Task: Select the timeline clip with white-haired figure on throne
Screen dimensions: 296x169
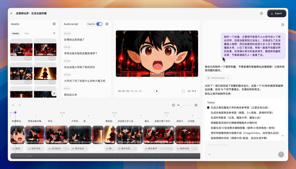Action: coord(159,135)
